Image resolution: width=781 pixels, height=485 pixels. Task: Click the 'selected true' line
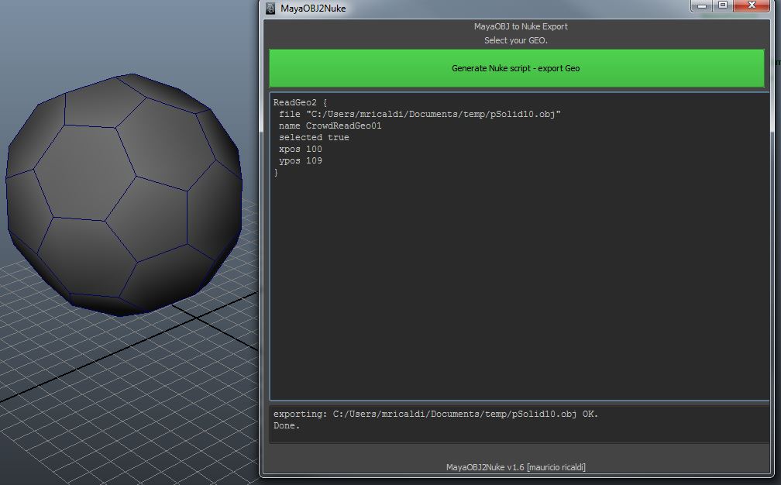(x=314, y=137)
